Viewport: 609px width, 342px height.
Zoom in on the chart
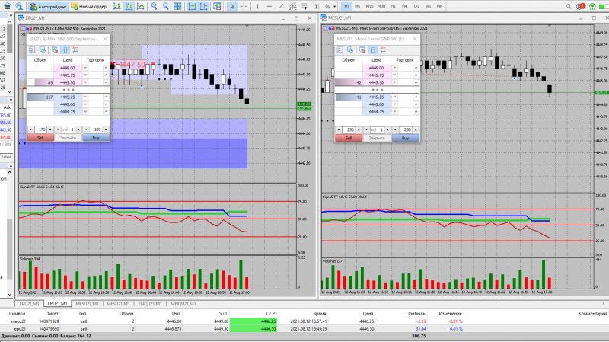click(x=155, y=6)
